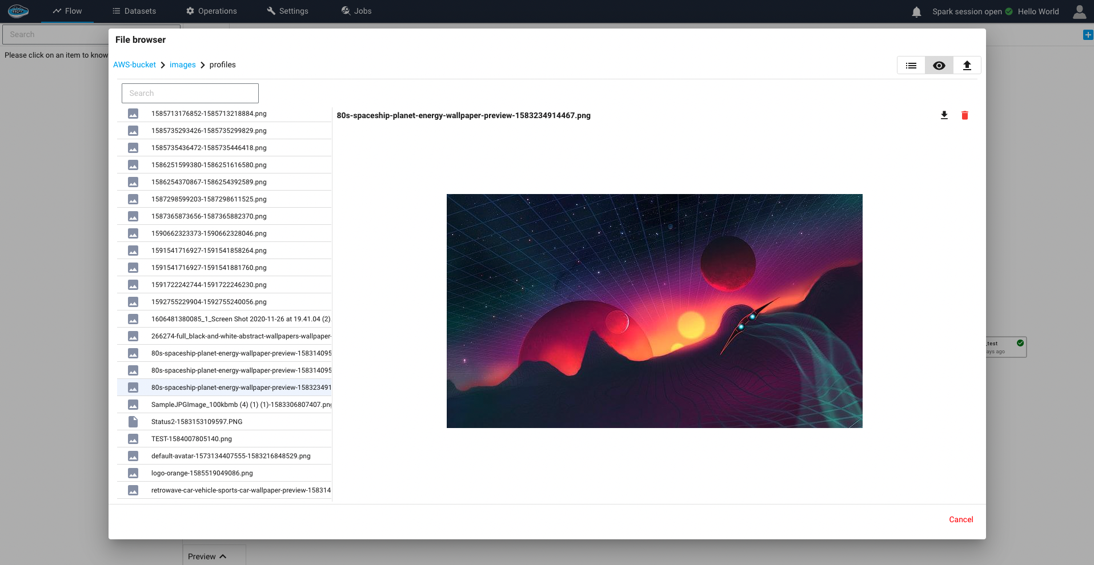Go to images folder breadcrumb
1094x565 pixels.
pyautogui.click(x=182, y=65)
